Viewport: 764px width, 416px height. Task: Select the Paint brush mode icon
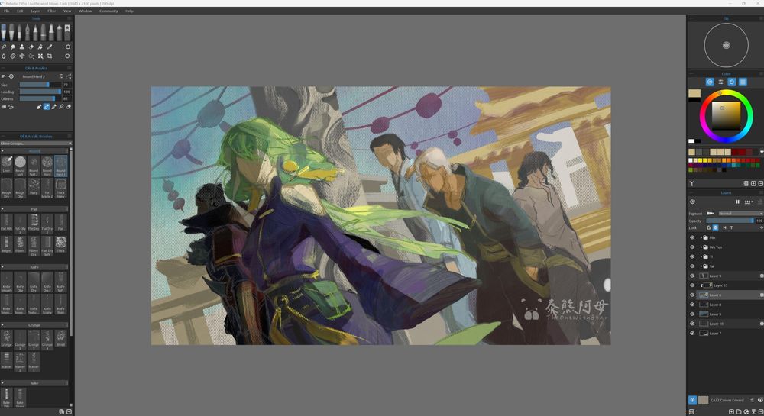(39, 107)
